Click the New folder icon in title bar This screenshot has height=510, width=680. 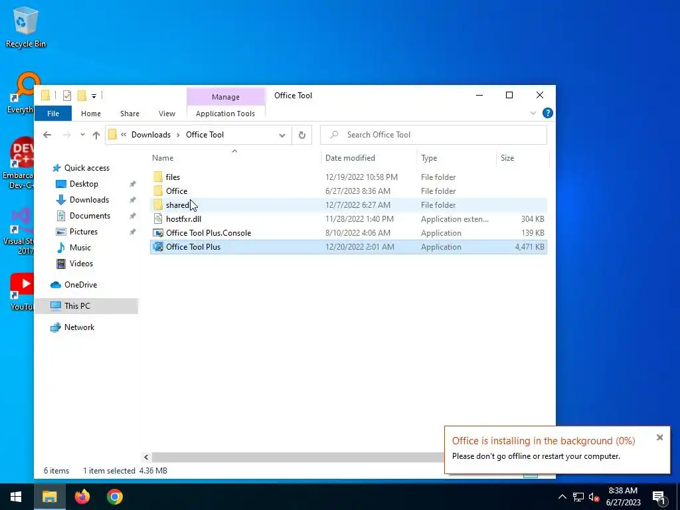(82, 96)
